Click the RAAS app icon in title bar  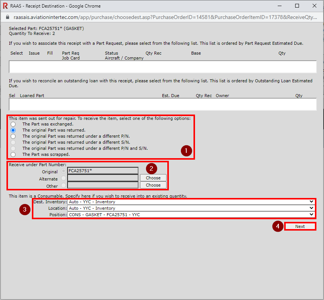coord(5,6)
